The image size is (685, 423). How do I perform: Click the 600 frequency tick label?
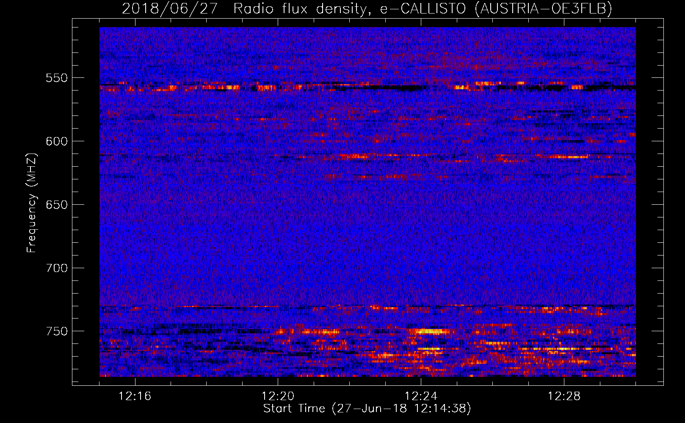point(57,141)
